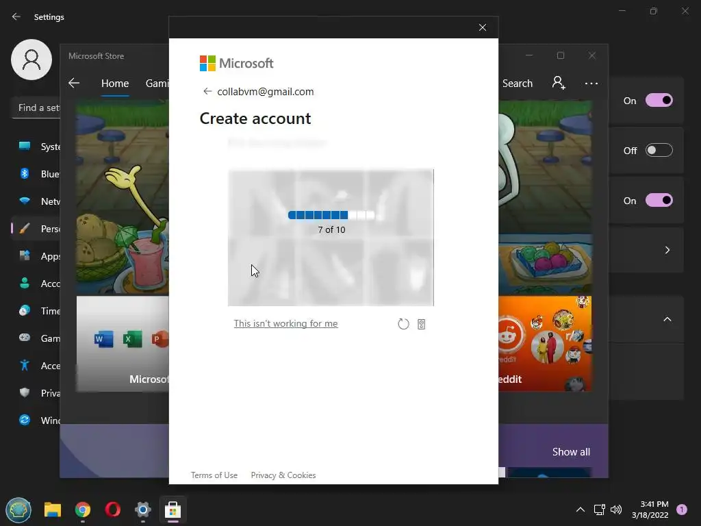Open network status tray icon
701x526 pixels.
tap(599, 510)
